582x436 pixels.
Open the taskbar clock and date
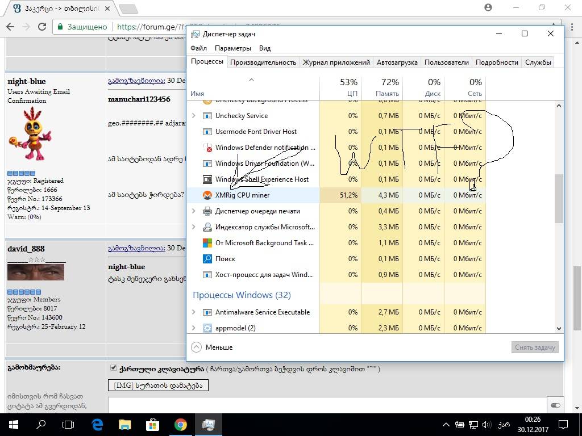pos(533,425)
